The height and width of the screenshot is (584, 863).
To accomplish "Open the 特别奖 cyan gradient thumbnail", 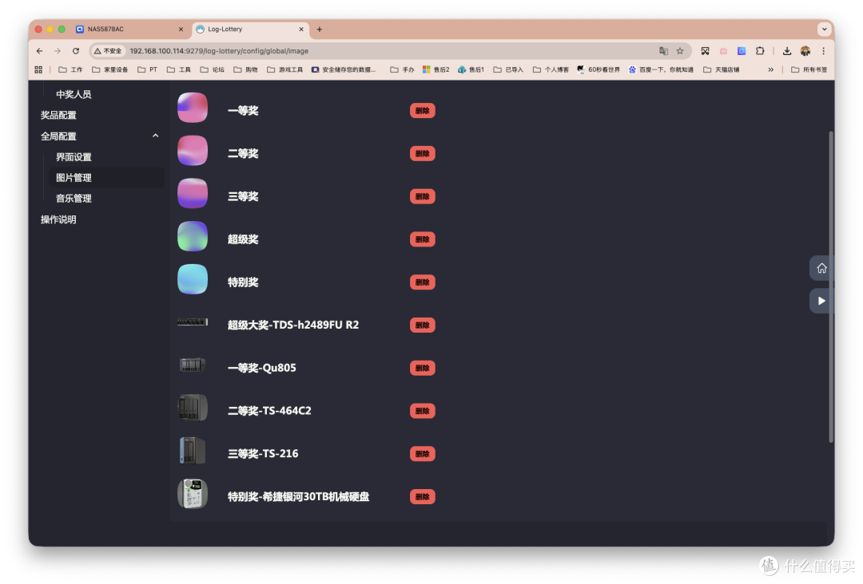I will [193, 279].
